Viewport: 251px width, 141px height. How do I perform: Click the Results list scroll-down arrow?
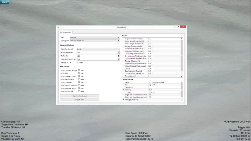tap(182, 76)
